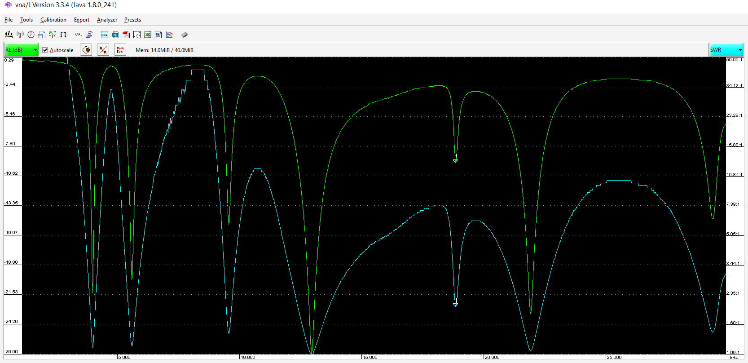Click the 50.00:1 SWR scale value
The height and width of the screenshot is (363, 748).
pyautogui.click(x=735, y=60)
